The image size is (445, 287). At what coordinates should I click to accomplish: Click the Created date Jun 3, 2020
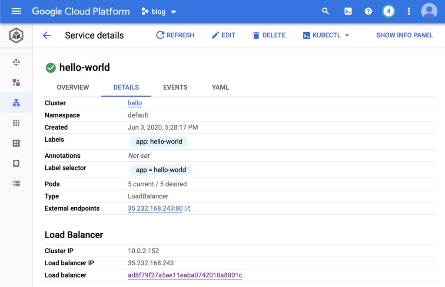tap(163, 127)
